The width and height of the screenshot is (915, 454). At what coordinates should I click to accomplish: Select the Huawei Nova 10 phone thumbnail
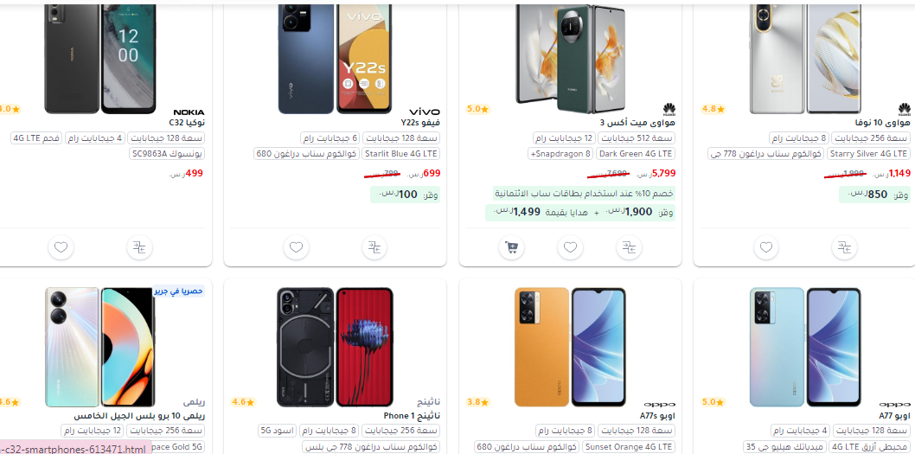(x=804, y=58)
